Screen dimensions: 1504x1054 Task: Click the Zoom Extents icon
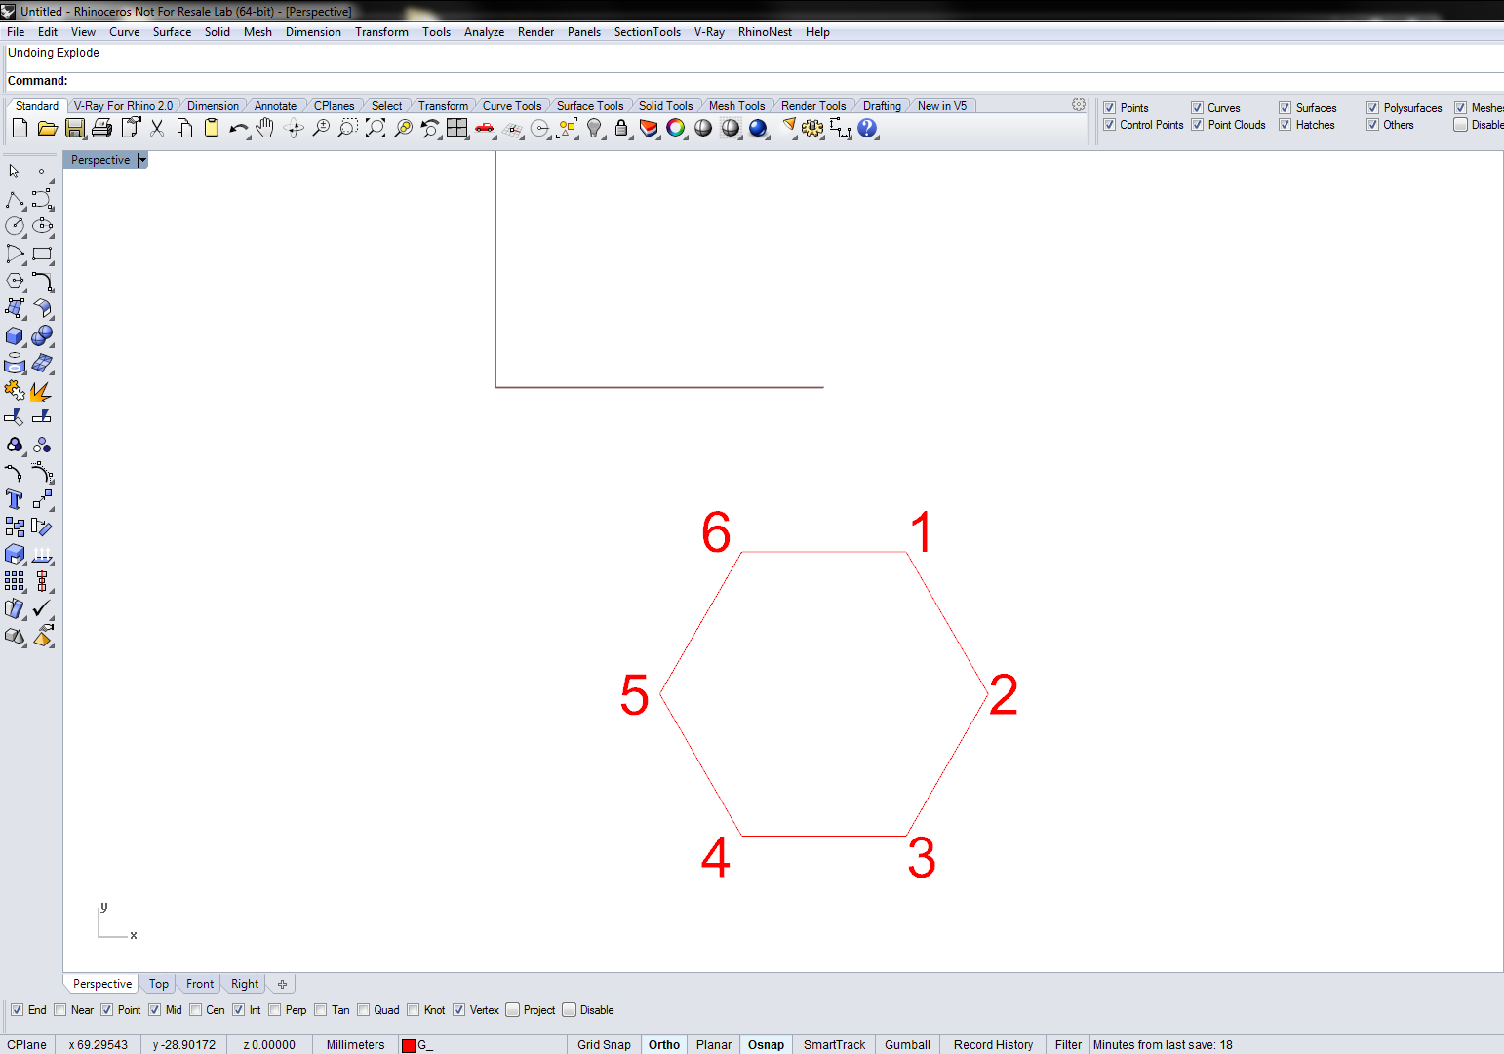(375, 128)
